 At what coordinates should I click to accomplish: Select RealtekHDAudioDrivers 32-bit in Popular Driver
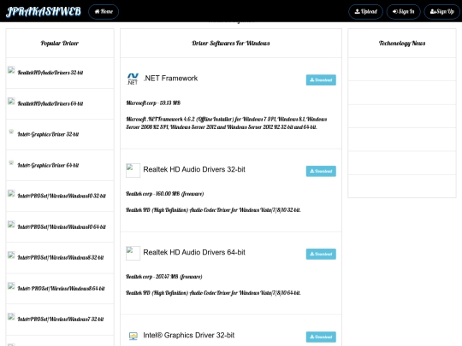tap(50, 73)
